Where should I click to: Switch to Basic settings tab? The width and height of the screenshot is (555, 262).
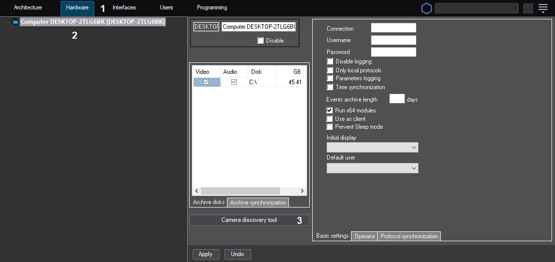(x=333, y=236)
